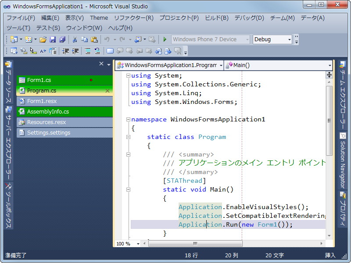Expand the Main() member dropdown
Viewport: 351px width, 263px height.
point(330,65)
